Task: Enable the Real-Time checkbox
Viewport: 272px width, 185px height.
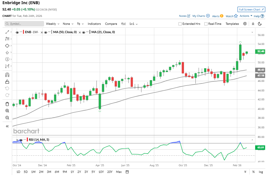Action: click(206, 24)
